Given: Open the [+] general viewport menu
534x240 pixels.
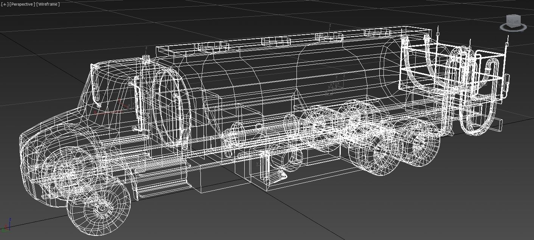Looking at the screenshot, I should [4, 4].
